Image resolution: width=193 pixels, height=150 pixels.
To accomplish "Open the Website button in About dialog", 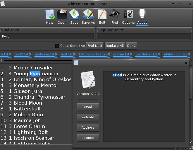I will (88, 117).
